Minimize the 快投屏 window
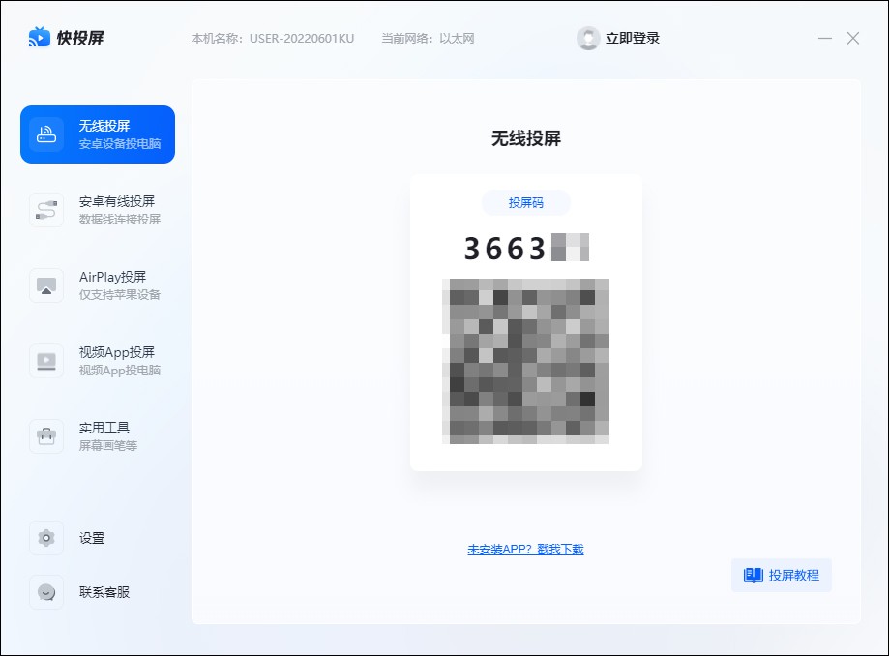This screenshot has width=889, height=656. coord(823,38)
